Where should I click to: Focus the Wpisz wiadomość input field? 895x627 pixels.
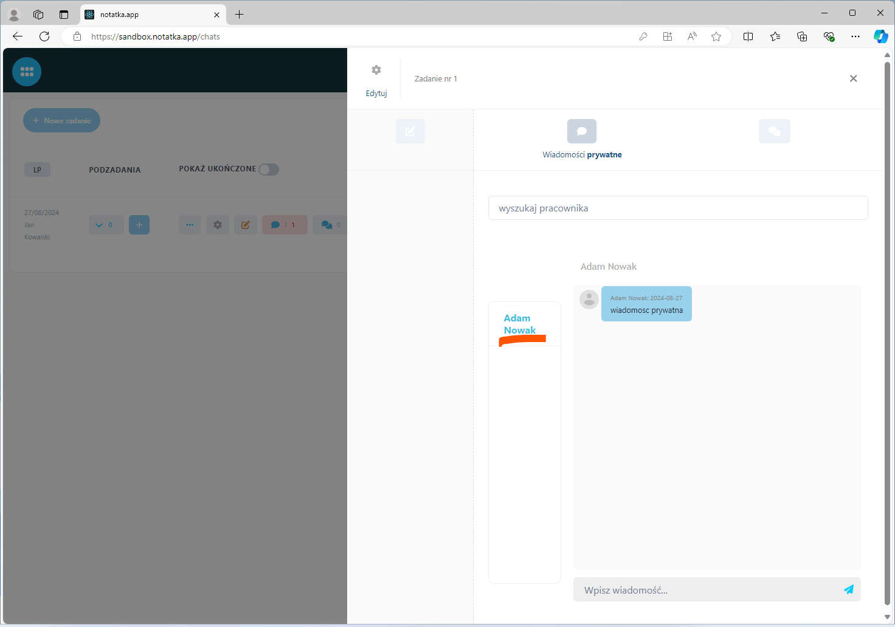click(705, 590)
